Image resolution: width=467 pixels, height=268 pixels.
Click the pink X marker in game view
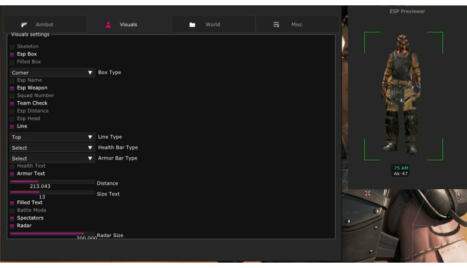[368, 193]
